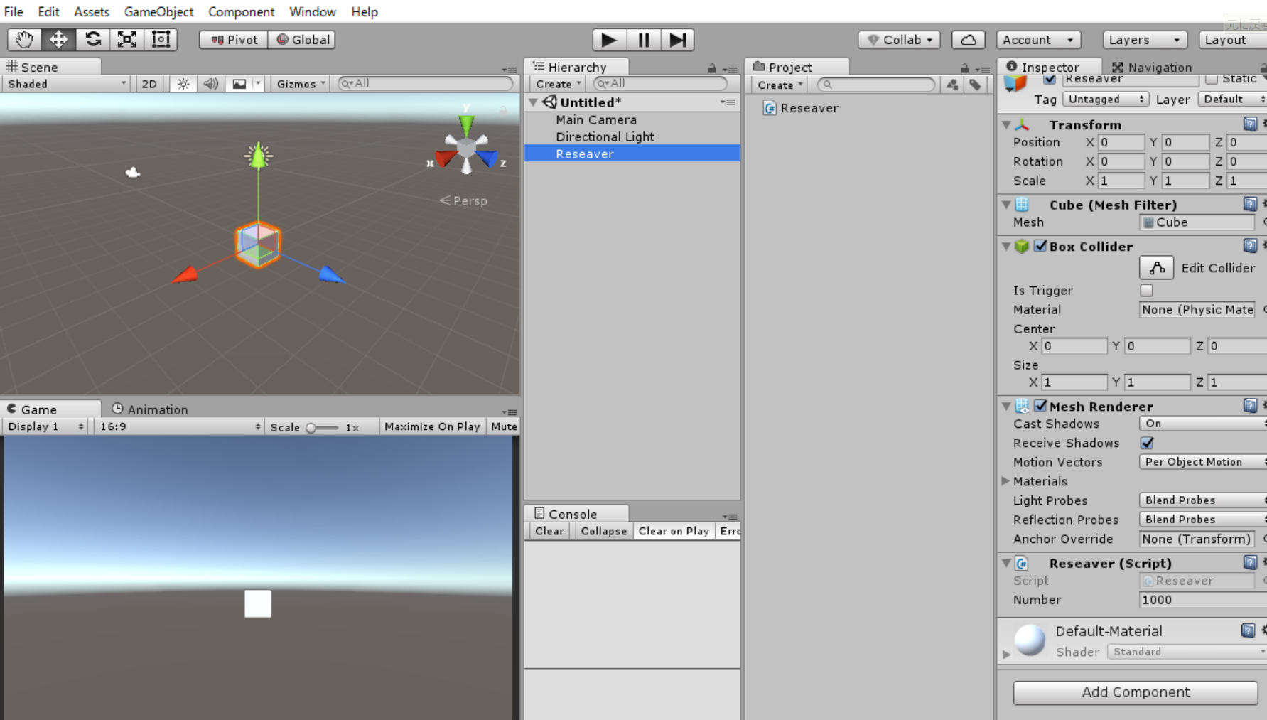The height and width of the screenshot is (720, 1267).
Task: Open the Layers dropdown
Action: [x=1145, y=40]
